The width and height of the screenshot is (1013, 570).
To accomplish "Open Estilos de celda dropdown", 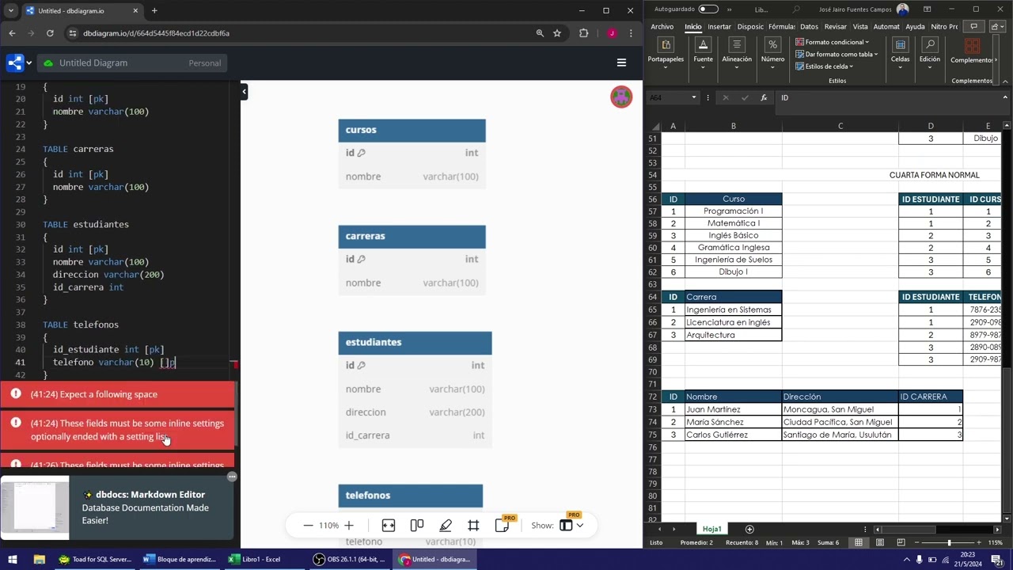I will pos(825,66).
